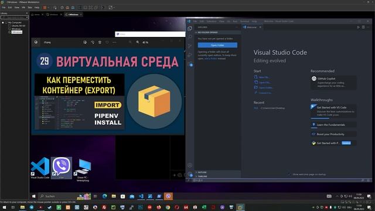Open the Source Control view in VS Code
Viewport: 375px width, 211px height.
point(190,46)
